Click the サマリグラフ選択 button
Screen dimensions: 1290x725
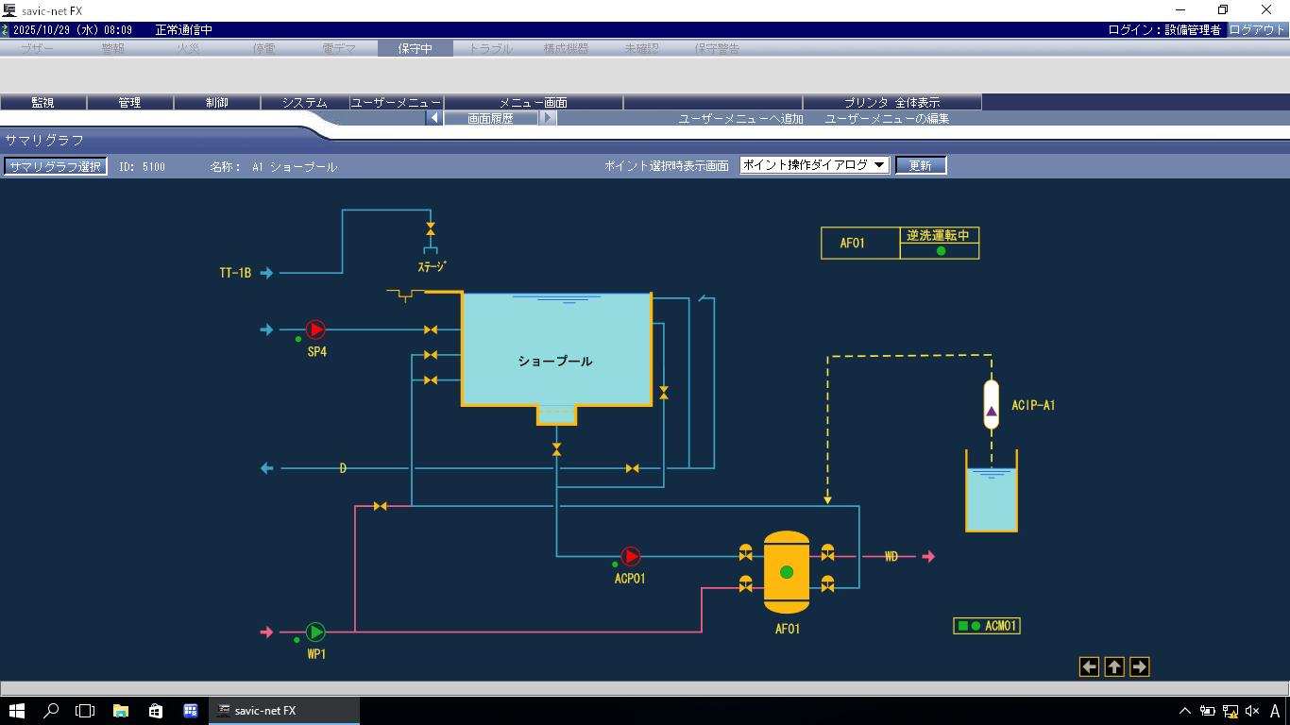pyautogui.click(x=55, y=166)
